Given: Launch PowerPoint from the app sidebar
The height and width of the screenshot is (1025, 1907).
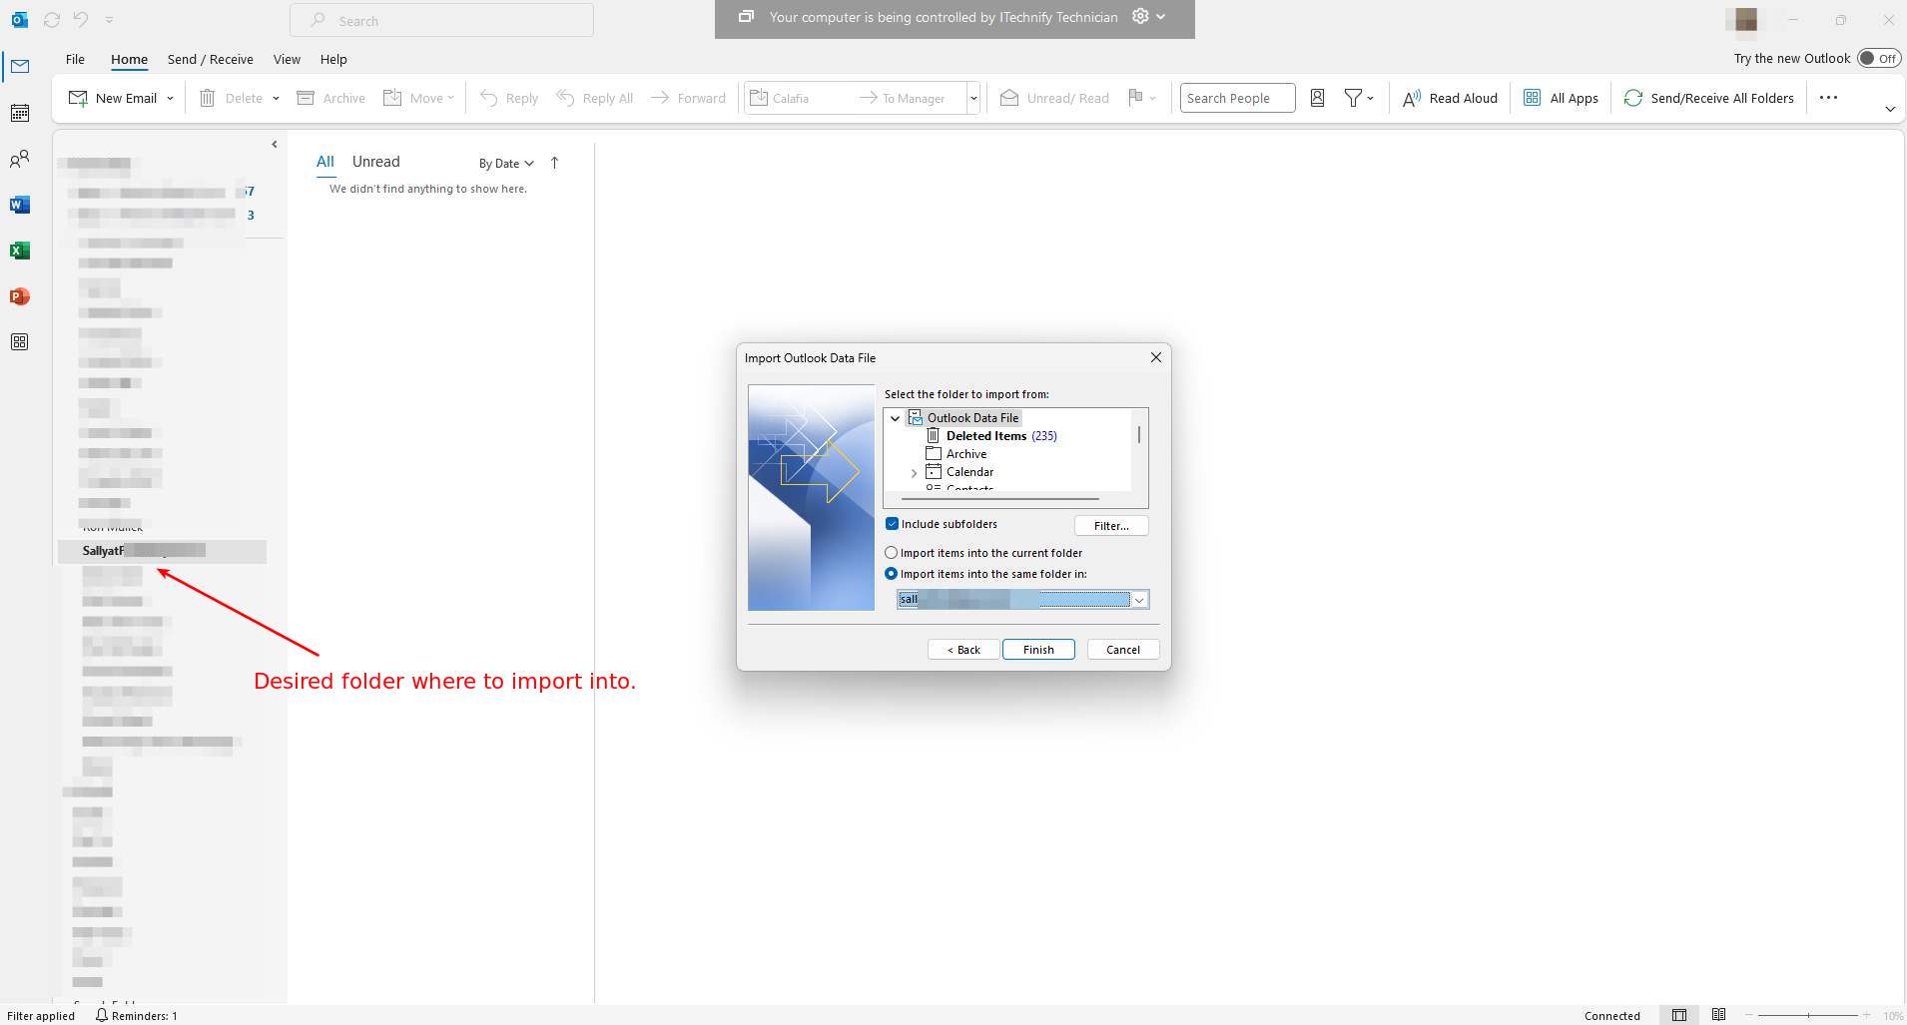Looking at the screenshot, I should (x=20, y=296).
